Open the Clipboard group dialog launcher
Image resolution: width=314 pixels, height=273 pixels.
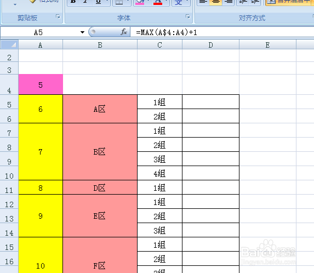58,16
